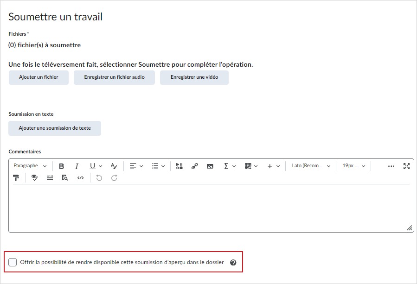Click the 'Une fois le téléversement fait' instruction text
This screenshot has height=284, width=417.
[131, 64]
